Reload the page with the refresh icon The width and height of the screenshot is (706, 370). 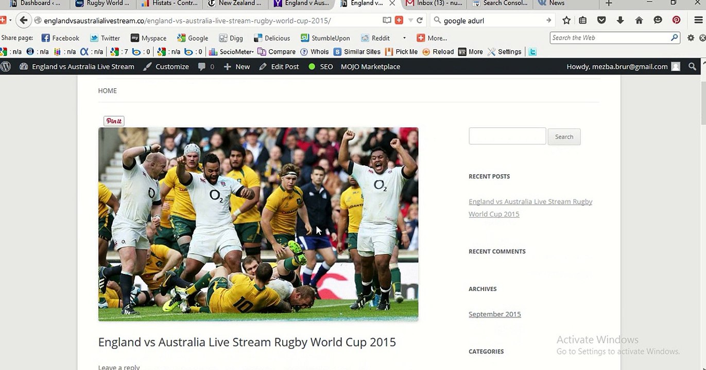pyautogui.click(x=420, y=21)
